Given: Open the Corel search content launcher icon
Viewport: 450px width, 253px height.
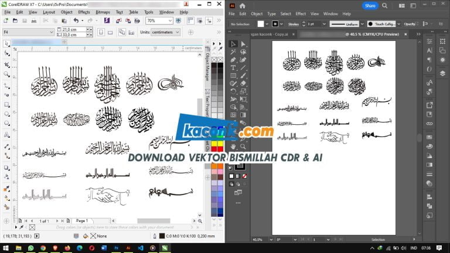Looking at the screenshot, I should [107, 20].
